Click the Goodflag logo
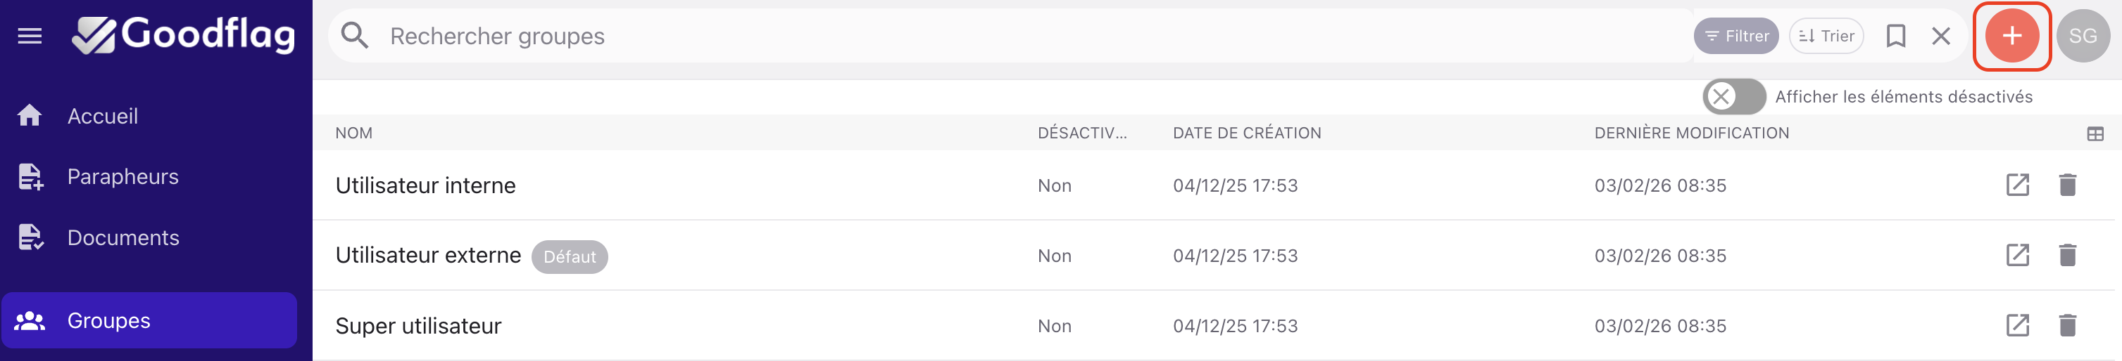This screenshot has height=361, width=2122. coord(184,35)
